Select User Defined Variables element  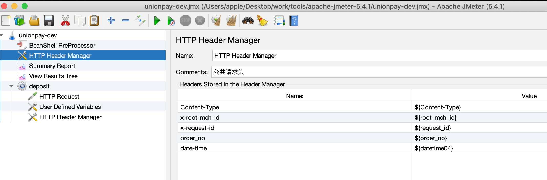[70, 107]
